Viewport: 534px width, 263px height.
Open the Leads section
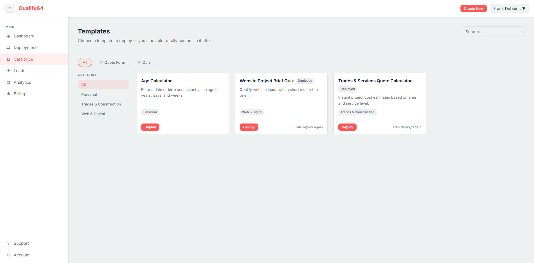[34, 71]
